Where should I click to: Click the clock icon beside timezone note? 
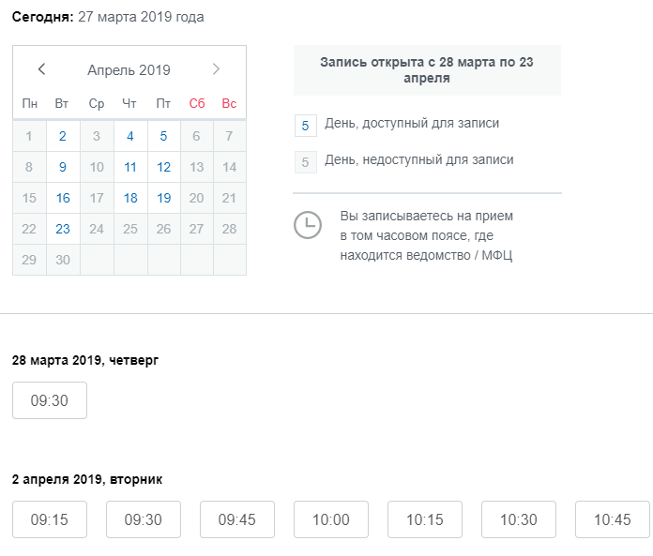(x=308, y=225)
